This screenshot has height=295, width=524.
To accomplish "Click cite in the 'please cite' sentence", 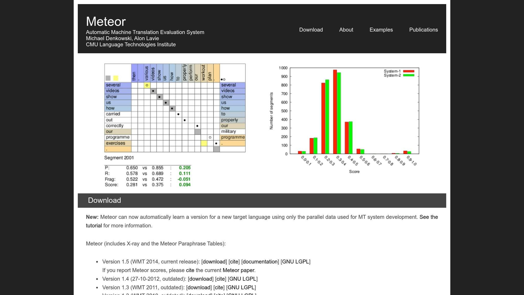I will [x=190, y=270].
